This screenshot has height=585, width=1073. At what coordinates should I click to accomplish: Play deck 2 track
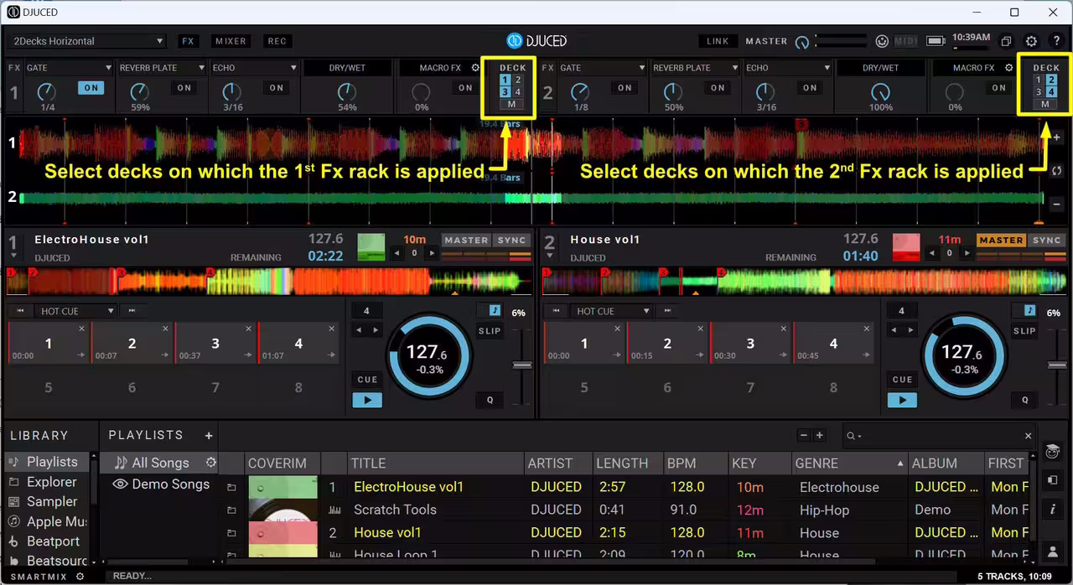(x=902, y=400)
